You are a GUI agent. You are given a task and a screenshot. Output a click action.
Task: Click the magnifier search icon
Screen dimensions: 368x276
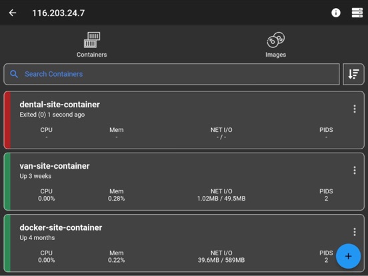pos(14,74)
